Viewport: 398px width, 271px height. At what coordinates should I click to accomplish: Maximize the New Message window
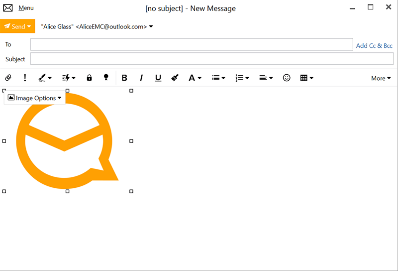coord(371,7)
